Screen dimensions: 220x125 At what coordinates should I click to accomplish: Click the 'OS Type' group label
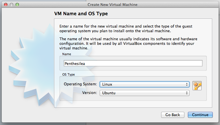coord(68,74)
